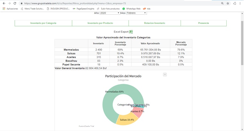Image resolution: width=244 pixels, height=131 pixels.
Task: Open the Subir foto productos bookmark
Action: click(x=109, y=9)
